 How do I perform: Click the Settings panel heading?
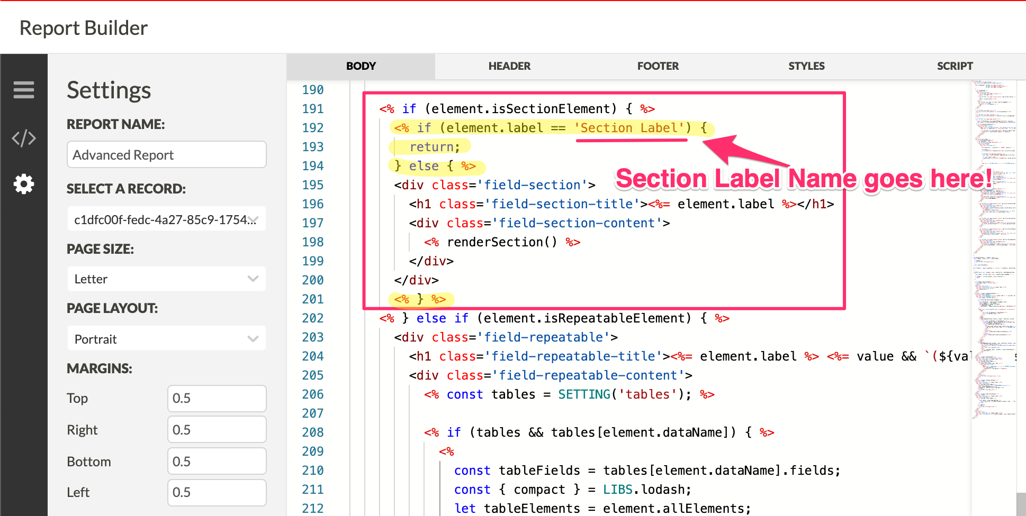tap(109, 90)
